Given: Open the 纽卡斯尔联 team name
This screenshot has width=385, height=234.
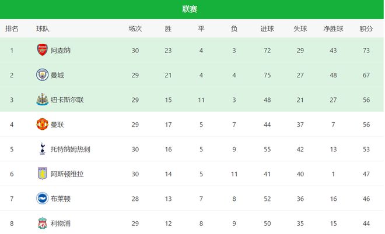Looking at the screenshot, I should click(x=67, y=100).
